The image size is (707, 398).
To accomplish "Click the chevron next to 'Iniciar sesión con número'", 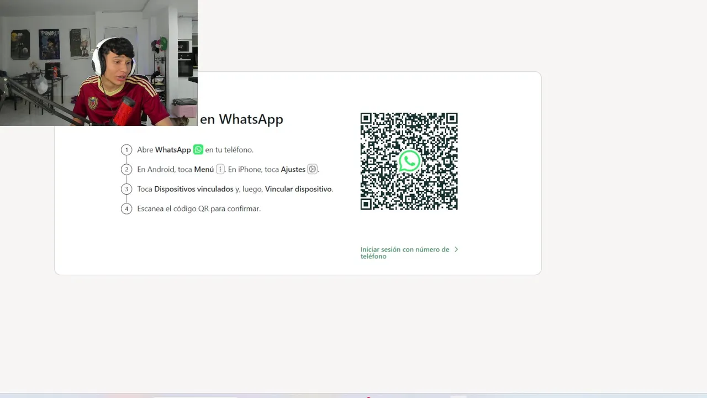I will [x=456, y=249].
